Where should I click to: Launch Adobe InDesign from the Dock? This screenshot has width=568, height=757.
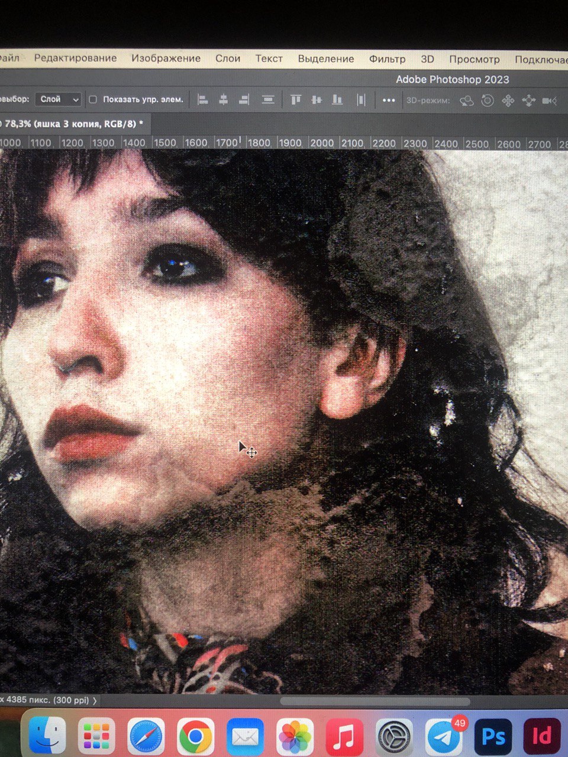541,736
